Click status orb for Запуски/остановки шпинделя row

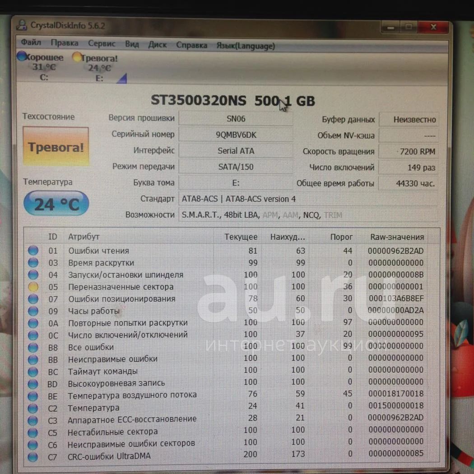pyautogui.click(x=33, y=275)
